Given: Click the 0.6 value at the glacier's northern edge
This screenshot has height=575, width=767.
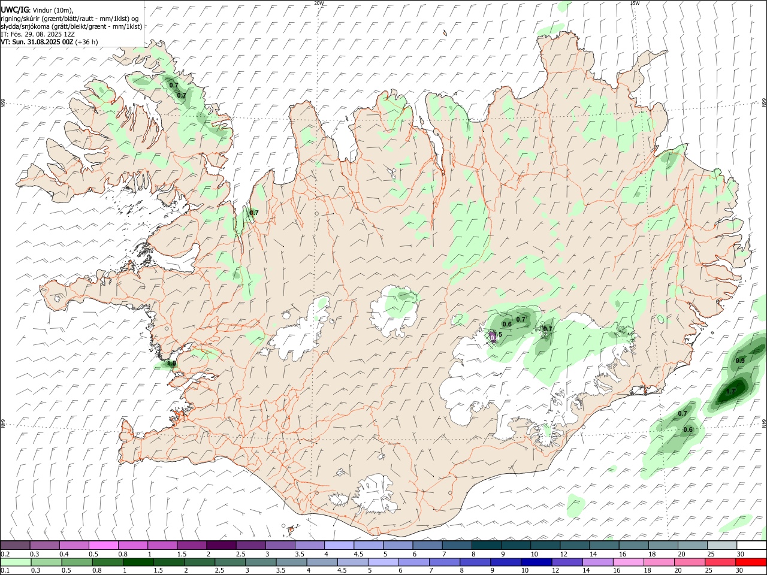Looking at the screenshot, I should 507,324.
